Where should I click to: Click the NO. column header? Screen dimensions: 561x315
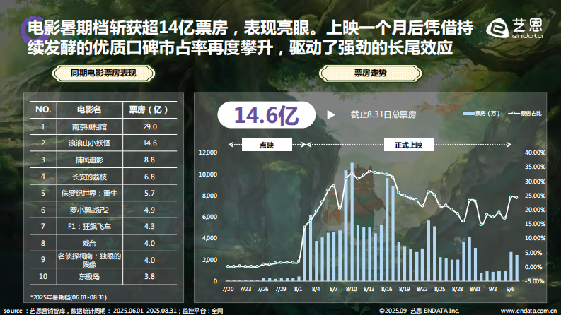tap(43, 109)
